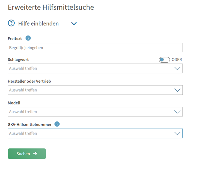Click the Freitext label
197x171 pixels.
15,39
